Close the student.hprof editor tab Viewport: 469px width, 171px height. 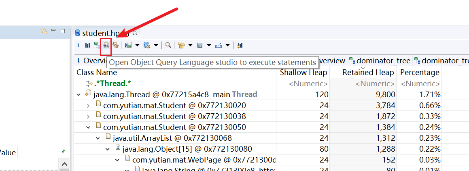click(x=136, y=33)
